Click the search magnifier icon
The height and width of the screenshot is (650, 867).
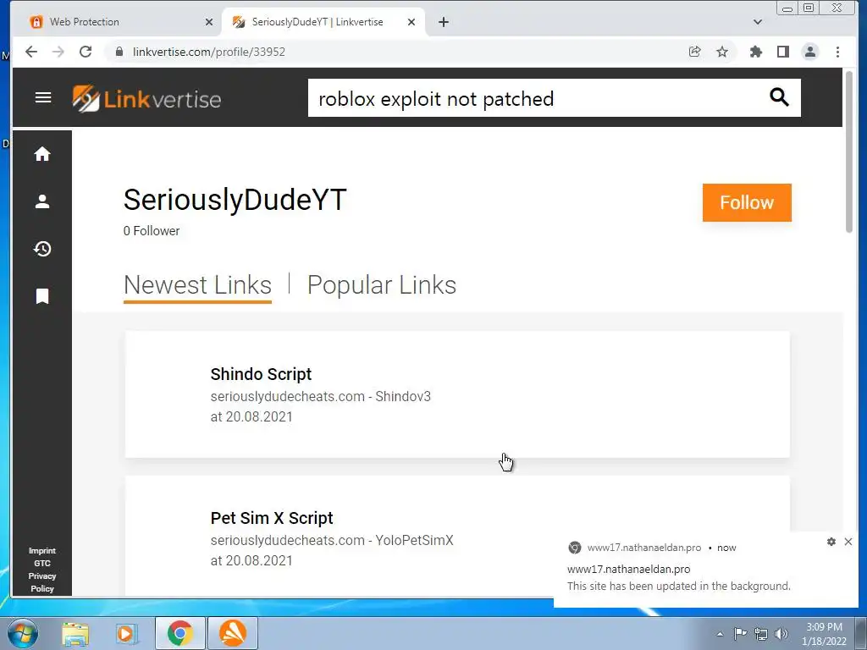(x=779, y=97)
